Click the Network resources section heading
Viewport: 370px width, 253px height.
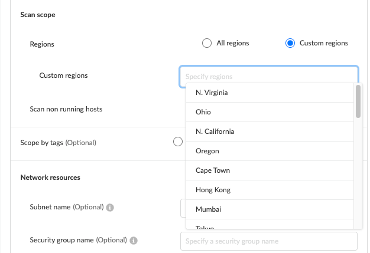50,177
